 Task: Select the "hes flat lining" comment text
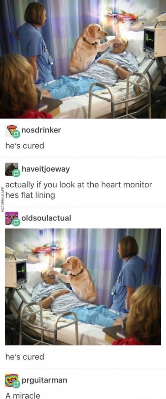point(30,195)
